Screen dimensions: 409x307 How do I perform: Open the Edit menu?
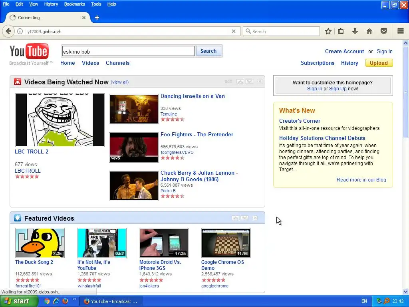click(x=19, y=4)
